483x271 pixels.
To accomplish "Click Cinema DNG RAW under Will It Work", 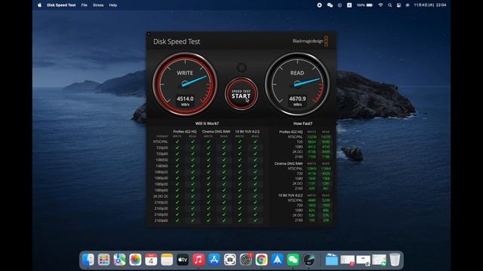I will (x=216, y=132).
